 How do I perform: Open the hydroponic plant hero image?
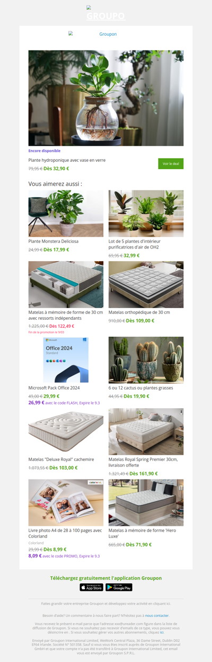coord(106,98)
